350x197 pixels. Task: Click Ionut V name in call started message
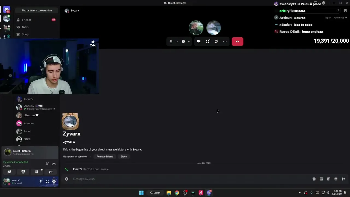[x=77, y=169]
